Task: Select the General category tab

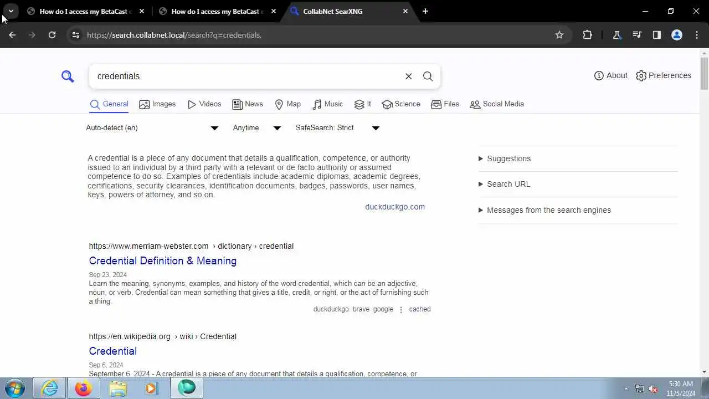Action: point(109,104)
